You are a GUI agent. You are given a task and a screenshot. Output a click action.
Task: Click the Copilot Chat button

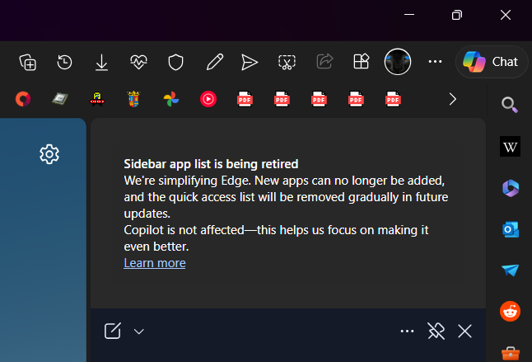click(492, 62)
